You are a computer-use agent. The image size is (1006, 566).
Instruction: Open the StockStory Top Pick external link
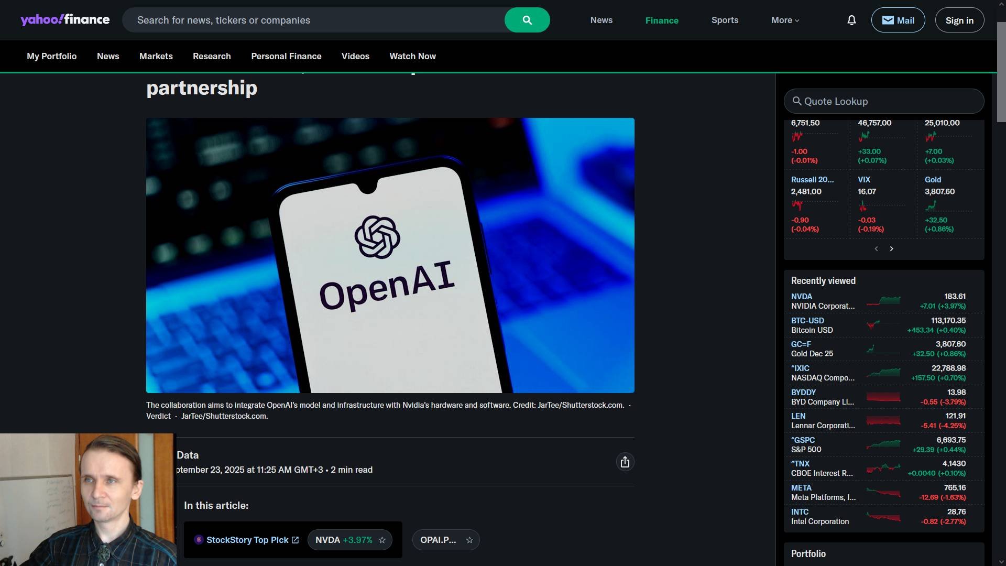247,540
